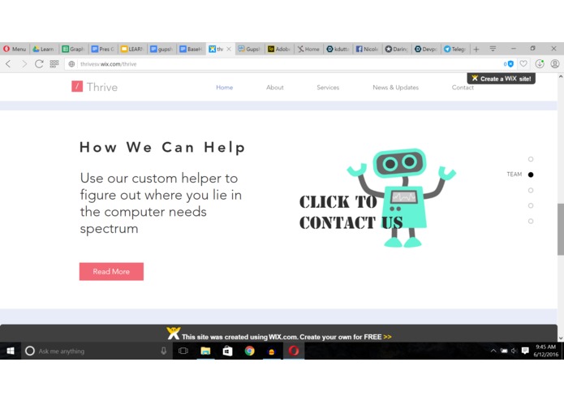This screenshot has height=401, width=564.
Task: Select the fourth page anchor dot
Action: (531, 205)
